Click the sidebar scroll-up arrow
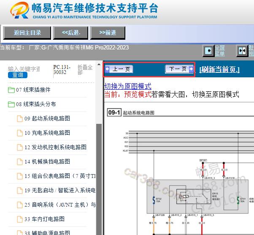This screenshot has height=235, width=254. (99, 65)
